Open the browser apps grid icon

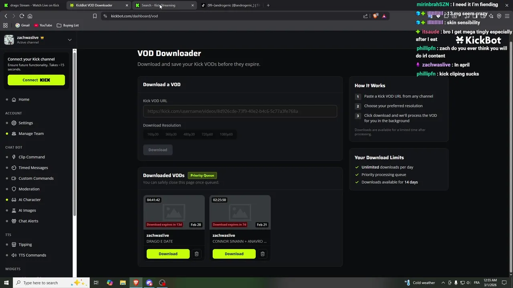pyautogui.click(x=5, y=25)
